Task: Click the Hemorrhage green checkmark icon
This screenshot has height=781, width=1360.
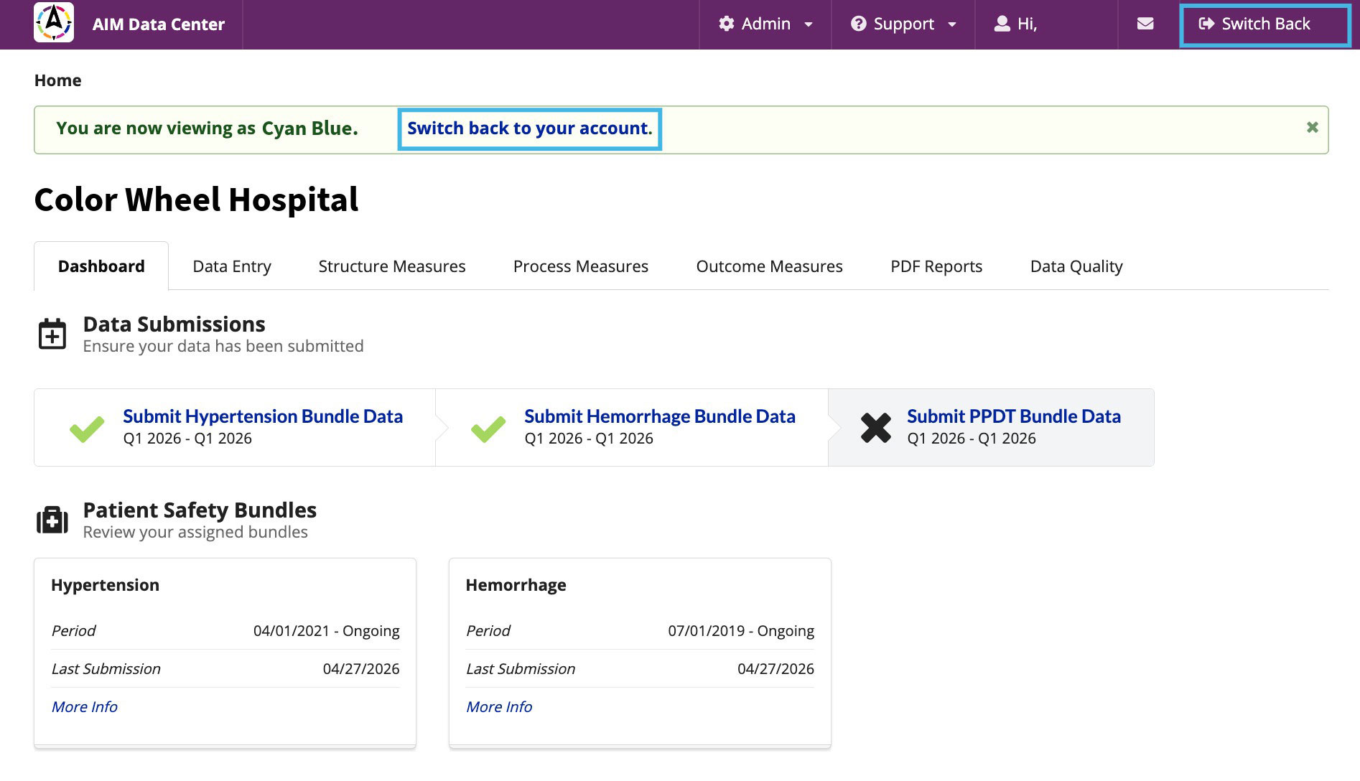Action: tap(488, 429)
